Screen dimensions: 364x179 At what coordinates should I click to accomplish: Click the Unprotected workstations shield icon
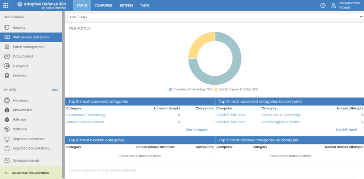click(7, 148)
